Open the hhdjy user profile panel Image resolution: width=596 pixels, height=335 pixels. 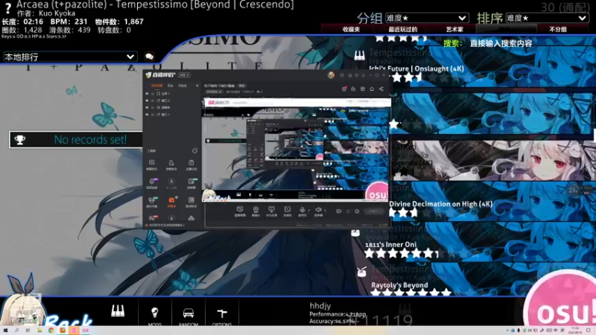click(338, 313)
